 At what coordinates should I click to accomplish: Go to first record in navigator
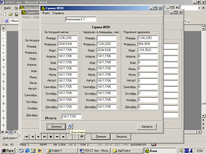[x=26, y=137]
